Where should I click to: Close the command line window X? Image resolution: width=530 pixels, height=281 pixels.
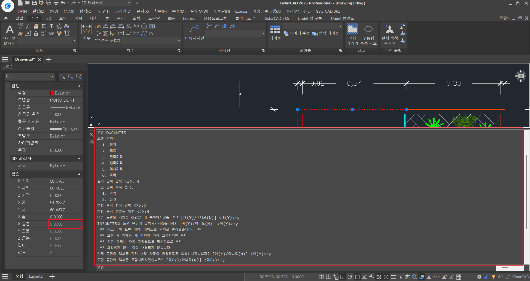(x=92, y=135)
